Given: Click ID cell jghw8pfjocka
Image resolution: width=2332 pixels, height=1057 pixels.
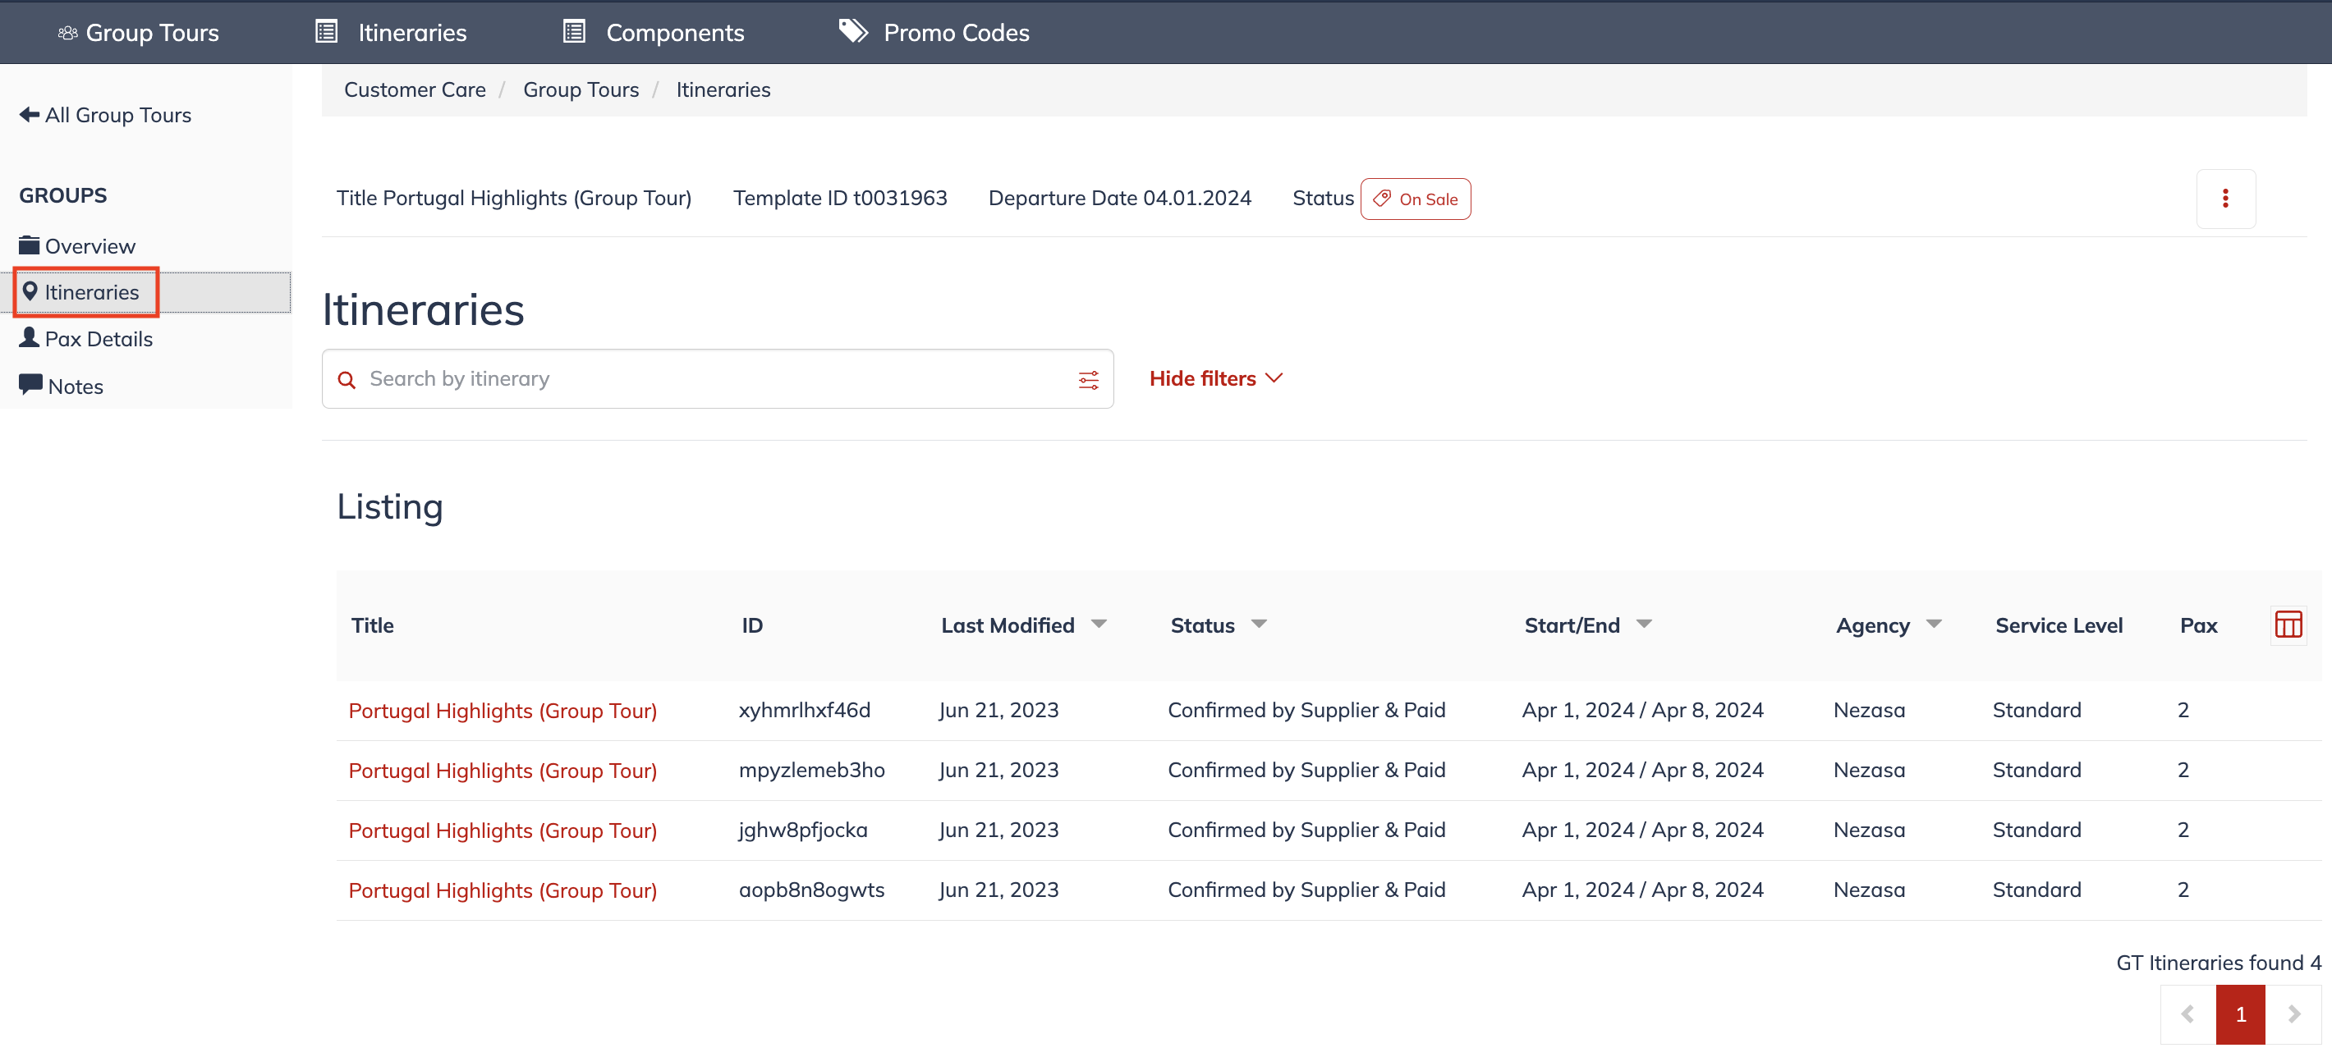Looking at the screenshot, I should (803, 830).
